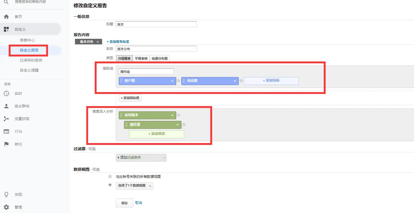Click the 添加维度 button
Viewport: 414px width, 213px height.
(x=157, y=134)
